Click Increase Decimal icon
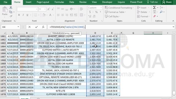Screen dimensions: 176x99 point(90,16)
